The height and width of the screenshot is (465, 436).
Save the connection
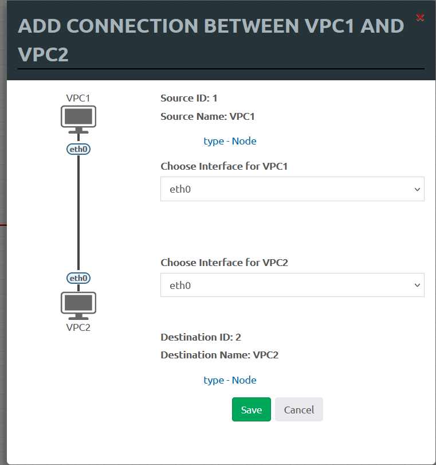[252, 409]
